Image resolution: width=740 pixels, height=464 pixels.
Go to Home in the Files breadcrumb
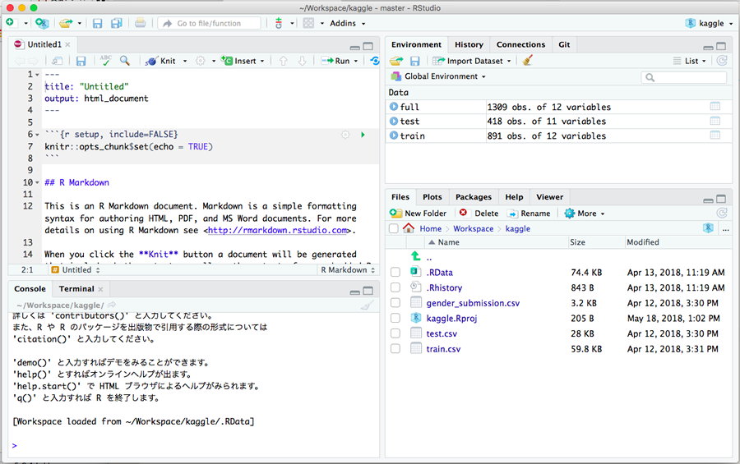[430, 228]
